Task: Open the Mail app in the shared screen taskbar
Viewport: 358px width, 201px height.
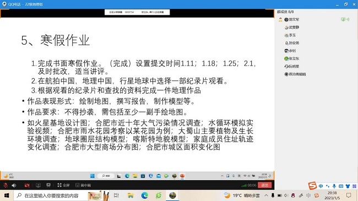Action: [x=159, y=176]
